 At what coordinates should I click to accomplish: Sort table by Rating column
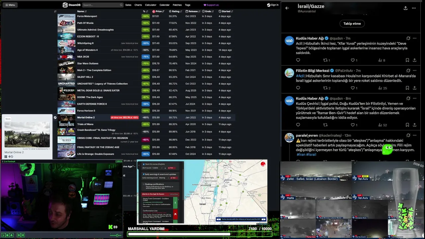[176, 11]
